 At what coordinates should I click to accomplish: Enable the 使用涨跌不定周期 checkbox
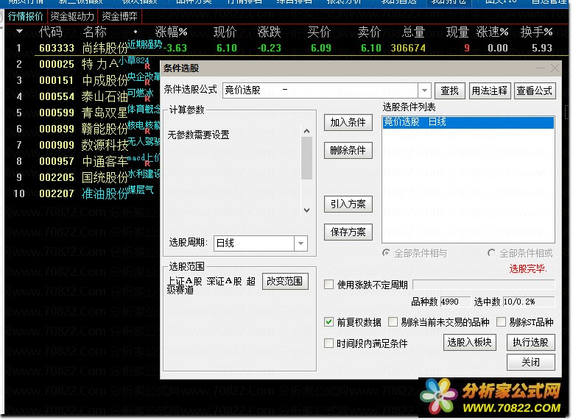point(329,285)
